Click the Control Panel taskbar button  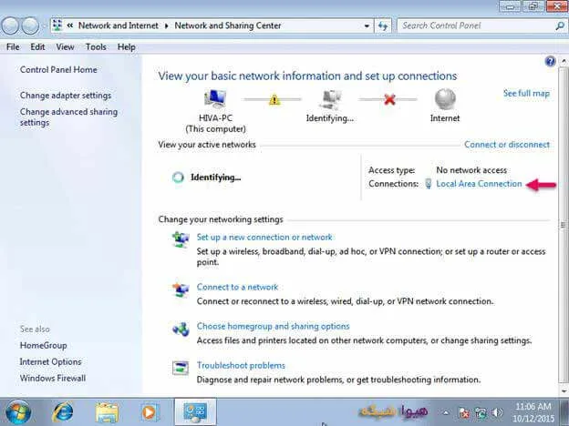[195, 412]
